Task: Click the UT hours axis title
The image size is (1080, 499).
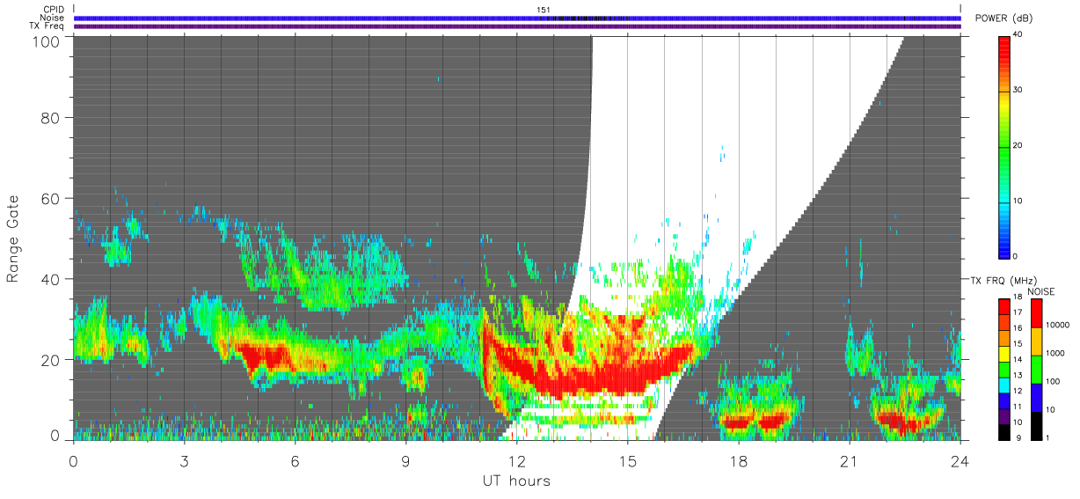Action: (516, 481)
